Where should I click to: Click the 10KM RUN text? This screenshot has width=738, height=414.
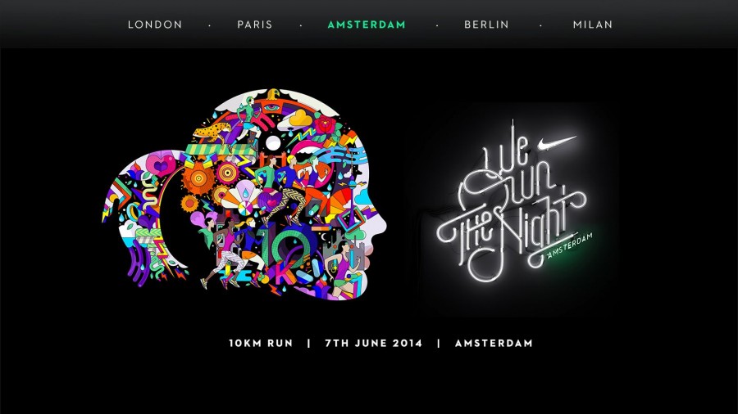[261, 343]
